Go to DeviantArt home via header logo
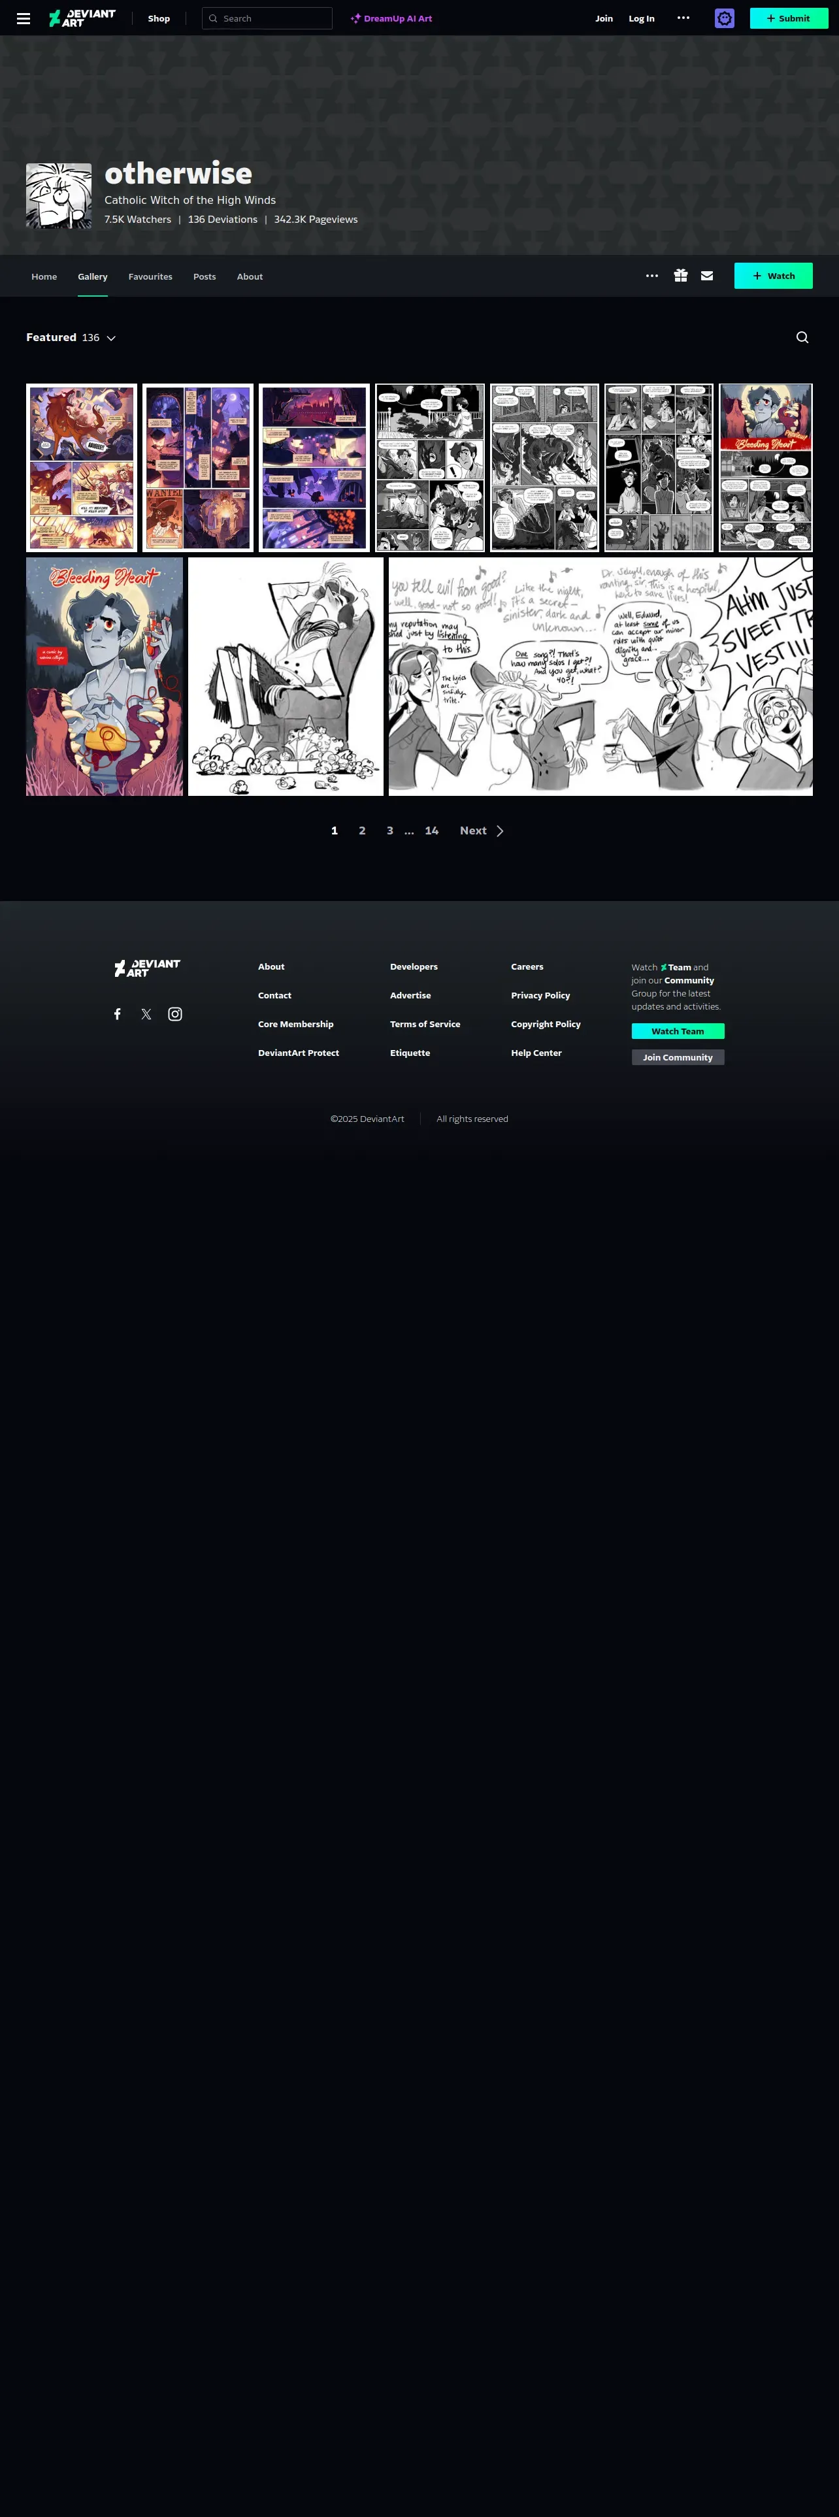Image resolution: width=839 pixels, height=2517 pixels. (82, 18)
